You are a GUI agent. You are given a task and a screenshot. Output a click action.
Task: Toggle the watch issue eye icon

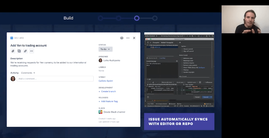pyautogui.click(x=122, y=38)
